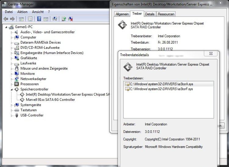
Task: Close the Treiberdateidetails dialog
Action: [x=211, y=53]
